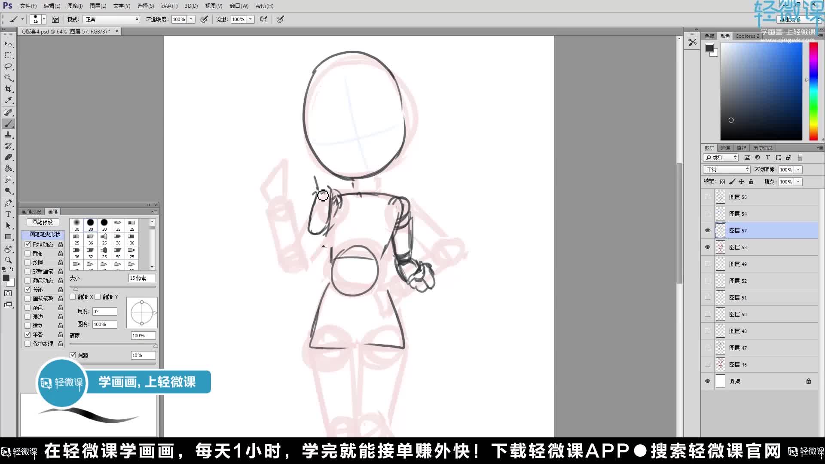Screen dimensions: 825x464
Task: Open the 不透明度 dropdown in Layers panel
Action: [797, 169]
